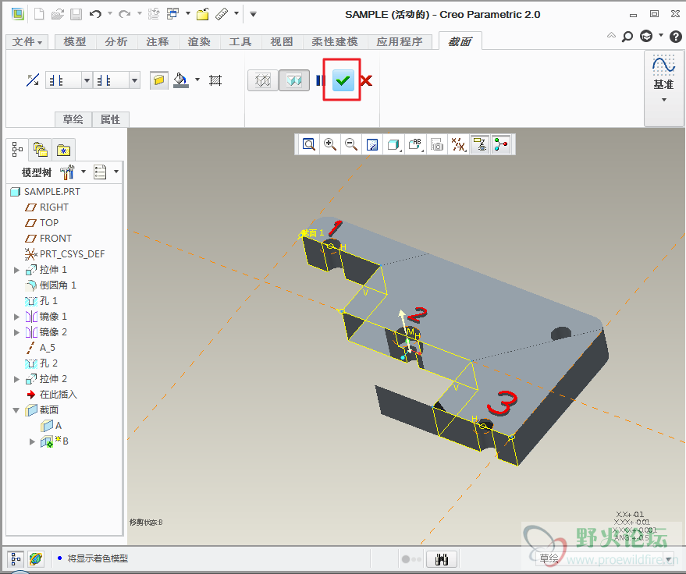
Task: Open the help question mark icon
Action: pyautogui.click(x=676, y=37)
